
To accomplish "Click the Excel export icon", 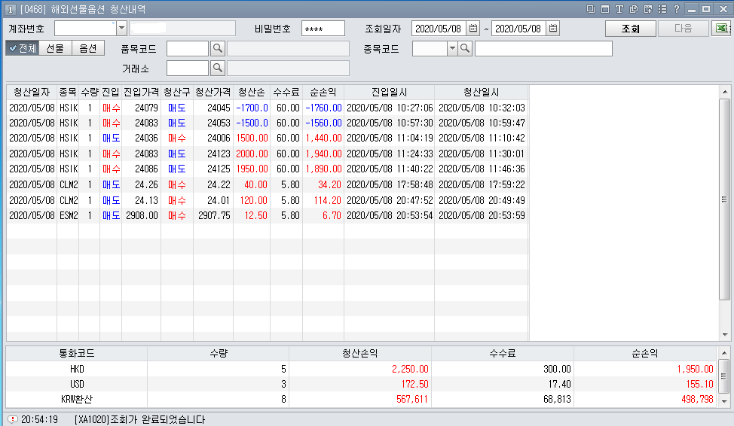I will point(722,29).
